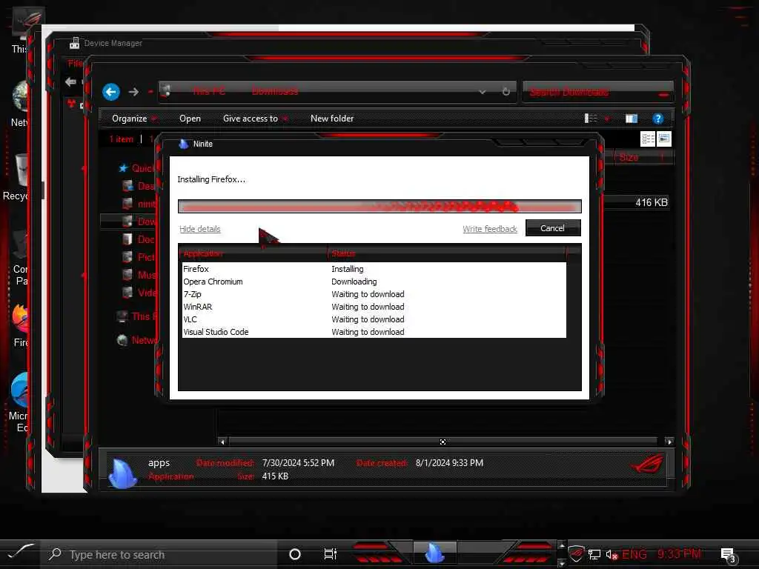Viewport: 759px width, 569px height.
Task: Select the 7-Zip row
Action: tap(374, 294)
